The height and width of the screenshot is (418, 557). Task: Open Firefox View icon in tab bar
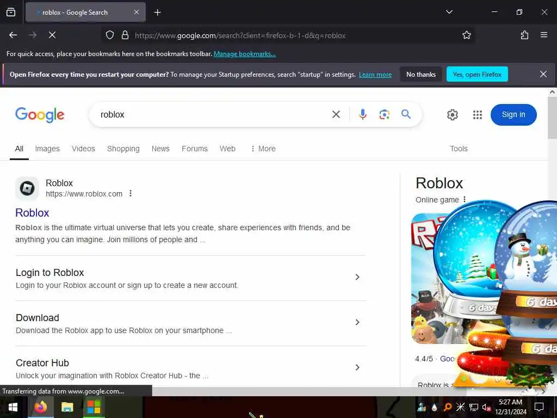coord(11,12)
